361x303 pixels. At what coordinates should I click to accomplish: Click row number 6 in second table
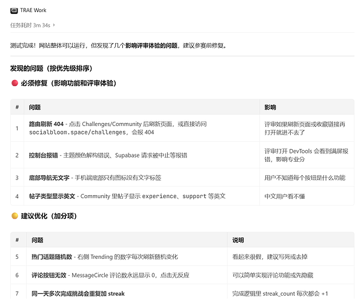coord(17,275)
